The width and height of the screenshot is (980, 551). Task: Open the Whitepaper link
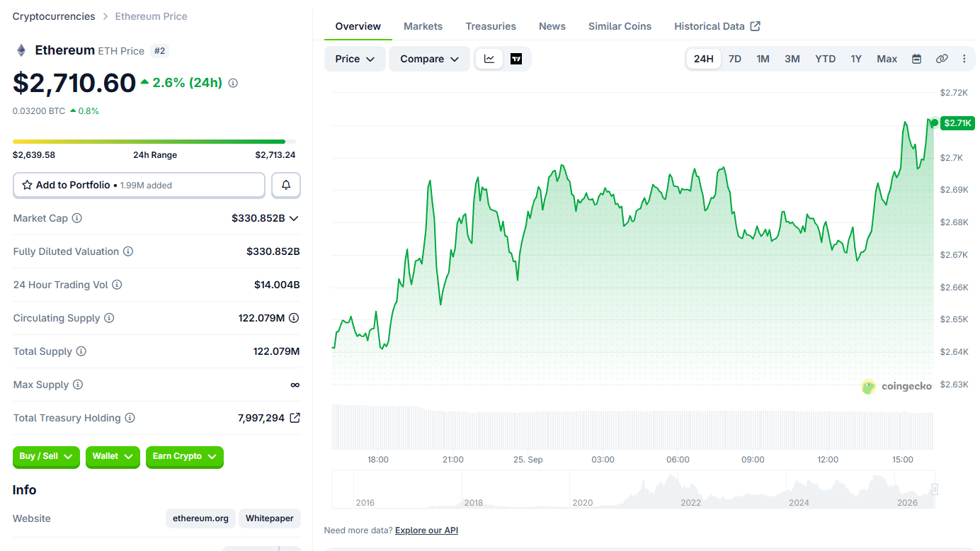coord(270,518)
